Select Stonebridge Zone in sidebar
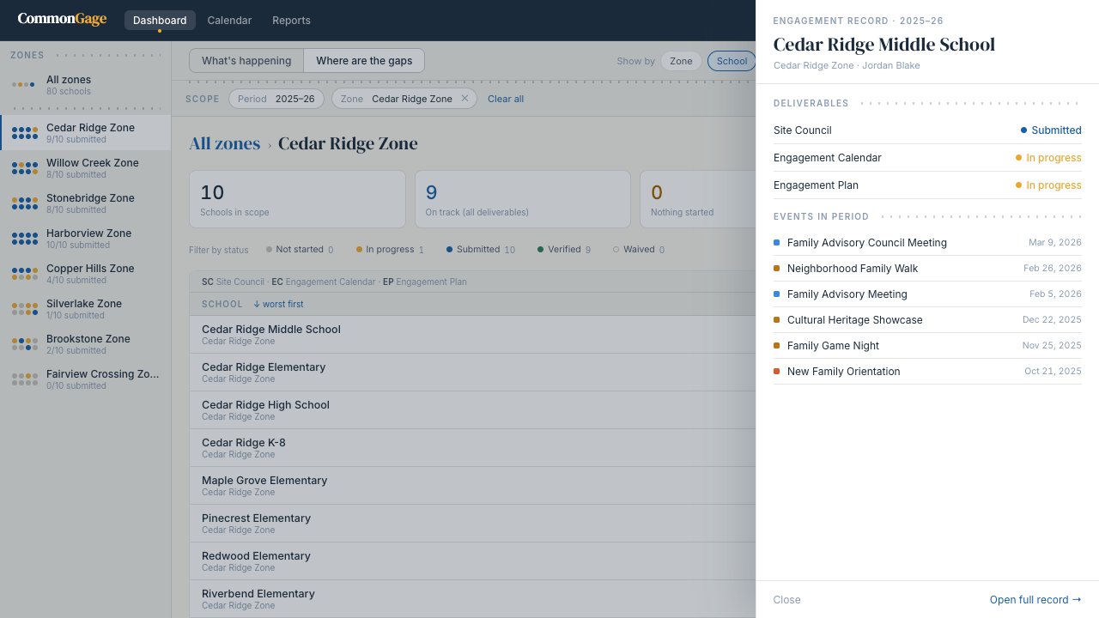Viewport: 1099px width, 618px height. (x=86, y=203)
